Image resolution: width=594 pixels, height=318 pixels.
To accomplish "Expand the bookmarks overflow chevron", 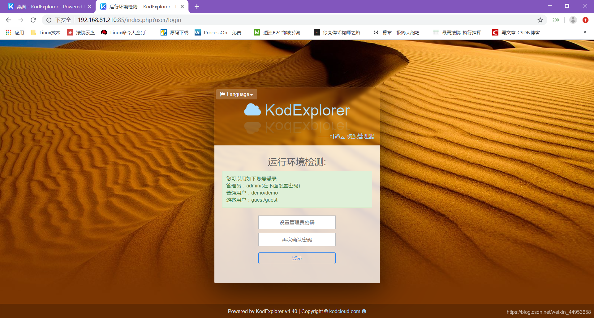I will pos(585,32).
